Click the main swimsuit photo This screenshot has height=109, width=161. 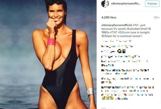48,54
